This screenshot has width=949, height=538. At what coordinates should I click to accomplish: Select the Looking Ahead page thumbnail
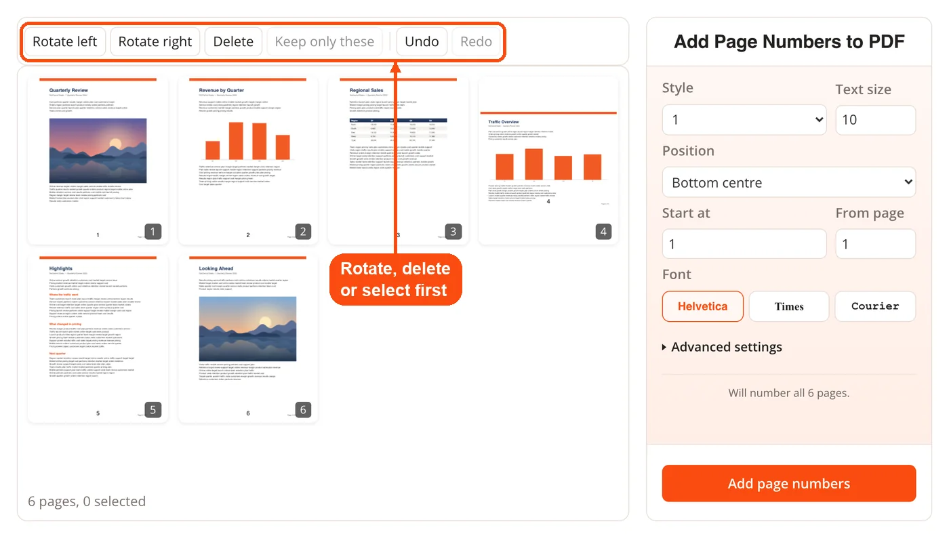248,338
